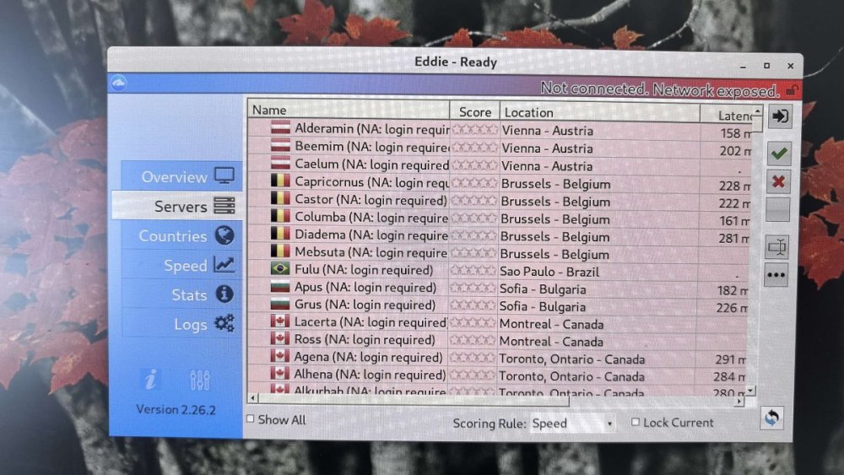Screen dimensions: 844x475
Task: Click the rename server icon button
Action: pos(776,247)
